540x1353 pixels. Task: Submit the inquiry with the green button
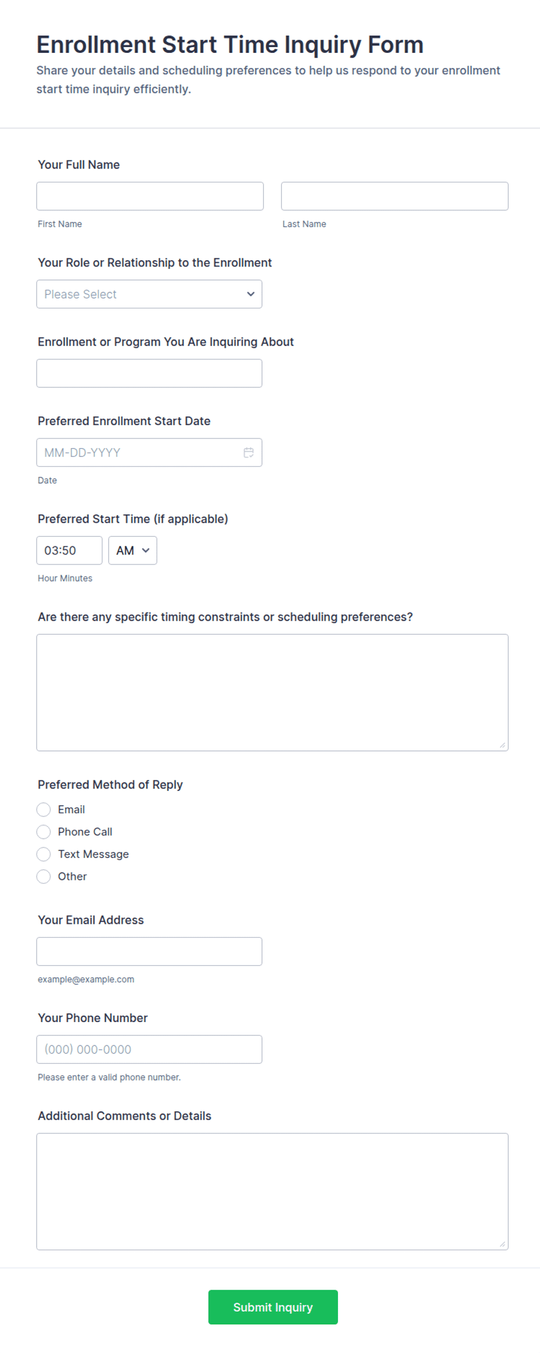273,1307
